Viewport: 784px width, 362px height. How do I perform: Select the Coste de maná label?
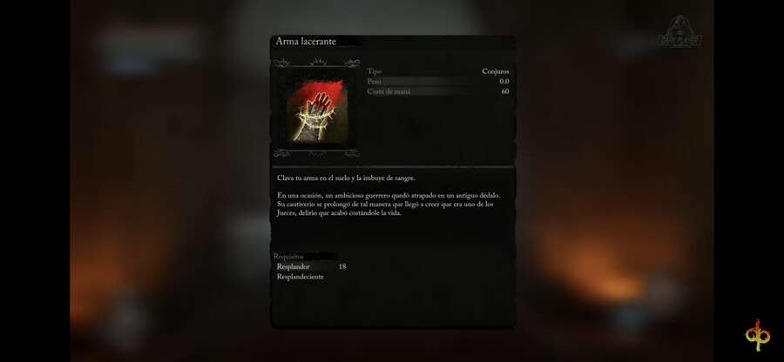click(389, 91)
